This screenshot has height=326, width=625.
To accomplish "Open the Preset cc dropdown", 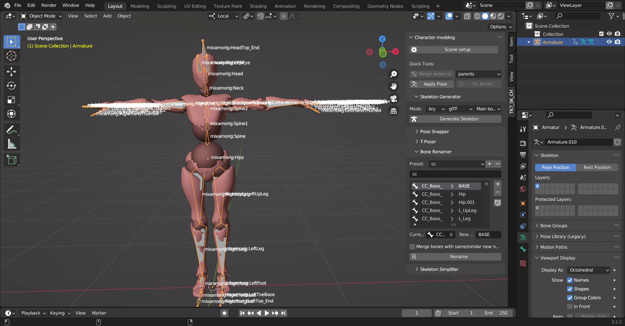I will coord(456,164).
